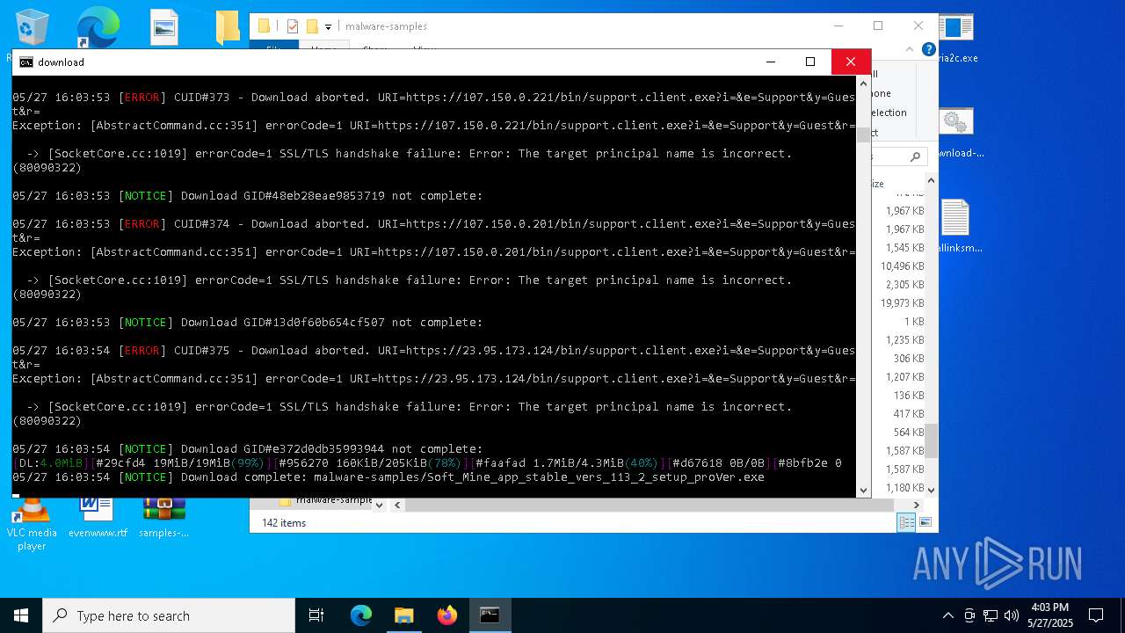The width and height of the screenshot is (1125, 633).
Task: Click the 1,207 KB size cell
Action: click(904, 377)
